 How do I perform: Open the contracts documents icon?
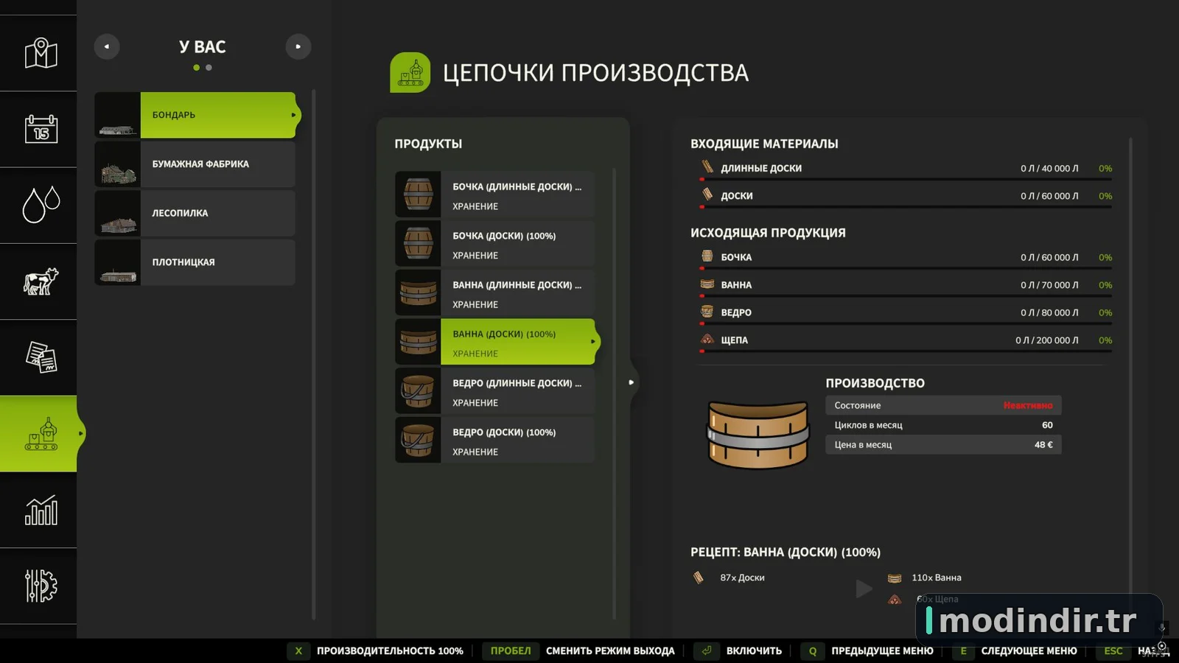pos(41,357)
